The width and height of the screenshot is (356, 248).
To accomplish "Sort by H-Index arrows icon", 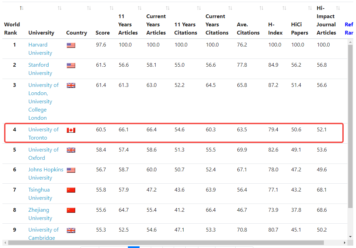I will 284,8.
